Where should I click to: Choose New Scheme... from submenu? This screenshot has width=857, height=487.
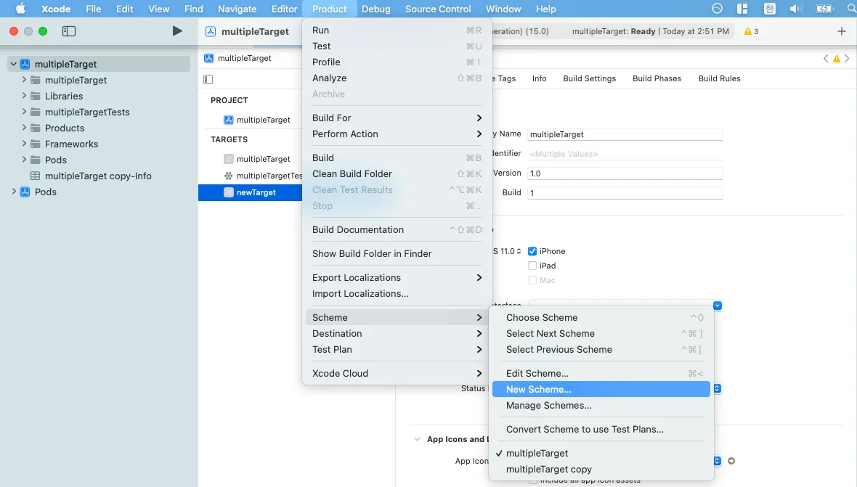point(601,389)
